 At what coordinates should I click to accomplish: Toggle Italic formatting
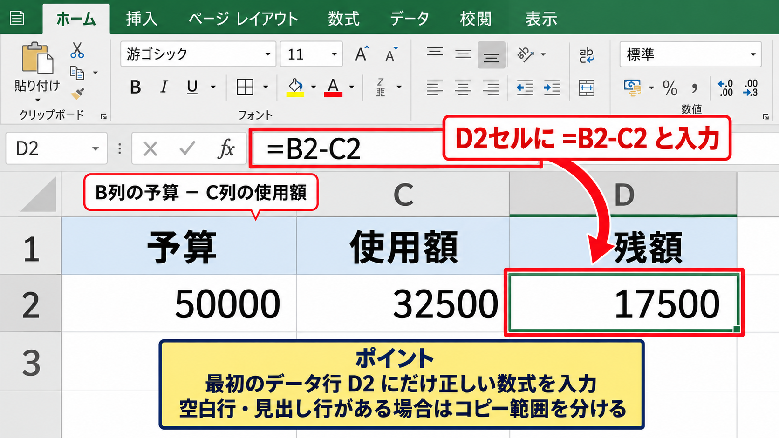tap(164, 87)
